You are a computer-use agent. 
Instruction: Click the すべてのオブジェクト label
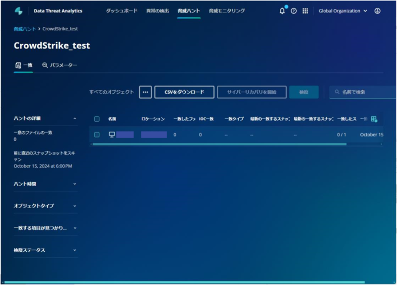[111, 92]
